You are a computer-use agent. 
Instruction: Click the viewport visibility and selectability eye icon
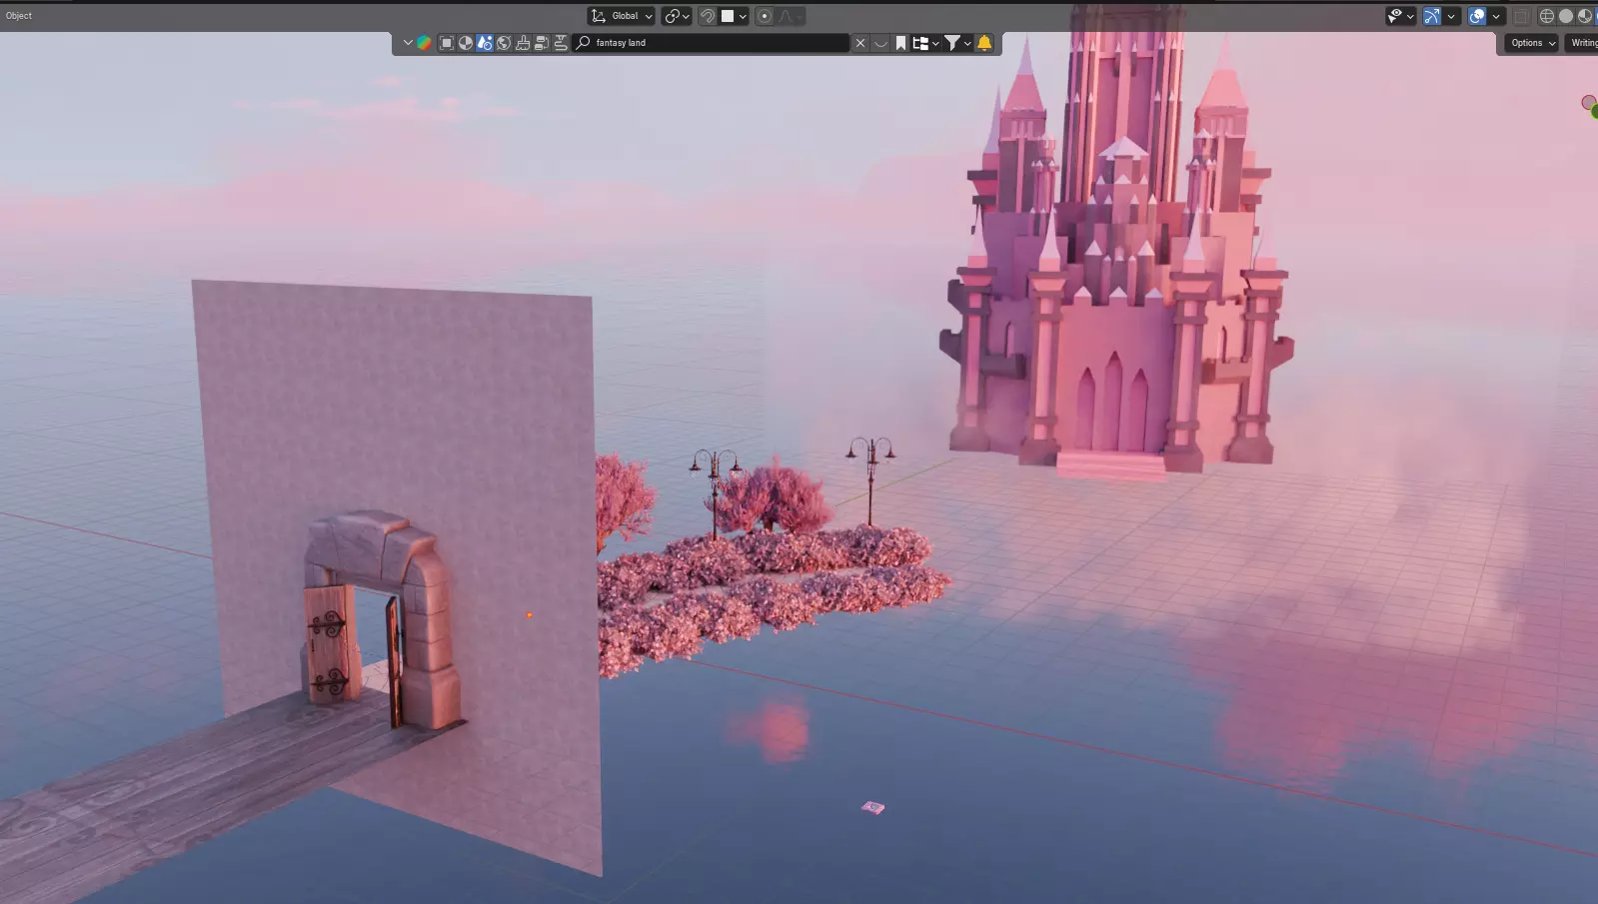pyautogui.click(x=1395, y=16)
